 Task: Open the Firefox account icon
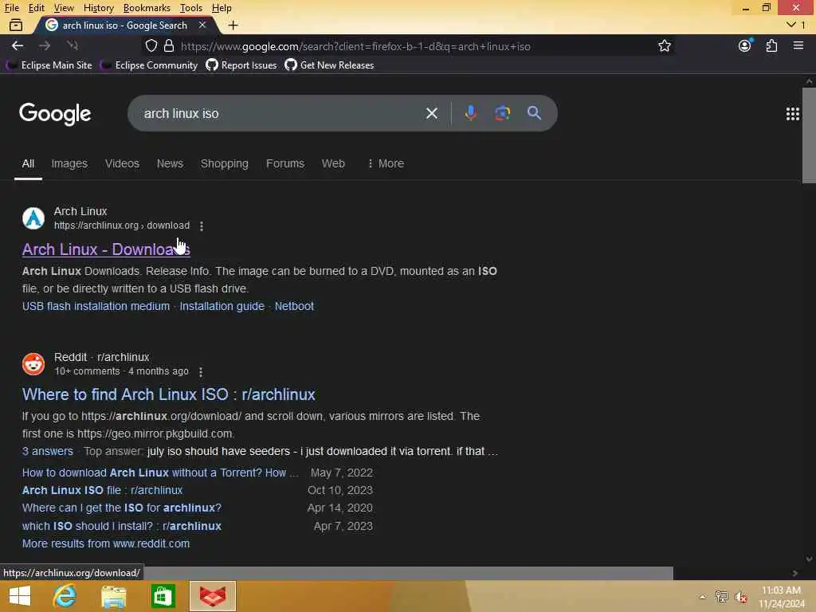[x=745, y=45]
